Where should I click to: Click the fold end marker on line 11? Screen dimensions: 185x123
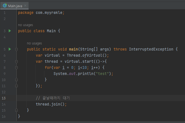coord(16,86)
